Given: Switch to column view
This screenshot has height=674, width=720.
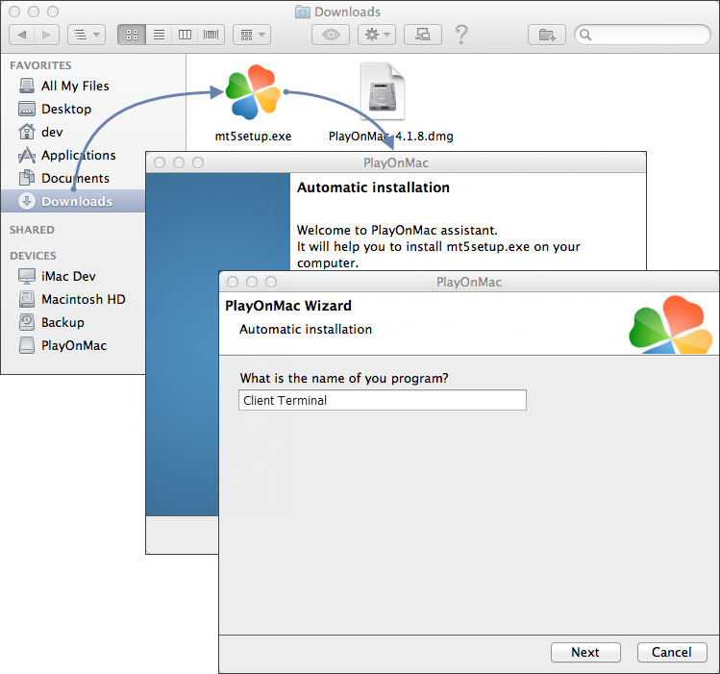Looking at the screenshot, I should (185, 35).
